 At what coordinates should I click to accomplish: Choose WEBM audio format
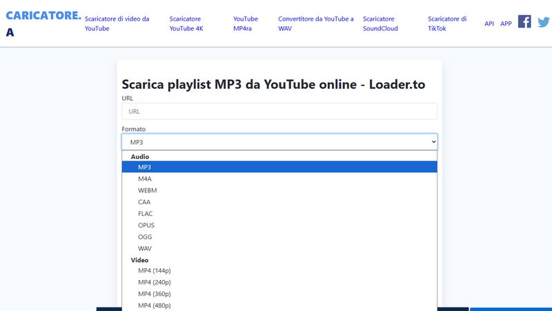(279, 190)
